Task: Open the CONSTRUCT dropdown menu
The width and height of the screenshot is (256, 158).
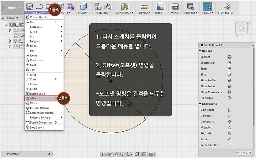Action: coord(124,12)
